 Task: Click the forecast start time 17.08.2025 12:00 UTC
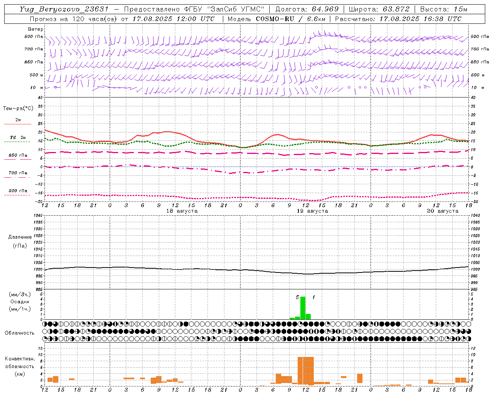pyautogui.click(x=174, y=19)
